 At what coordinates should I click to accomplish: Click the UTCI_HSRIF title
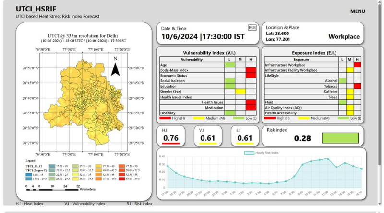36,9
